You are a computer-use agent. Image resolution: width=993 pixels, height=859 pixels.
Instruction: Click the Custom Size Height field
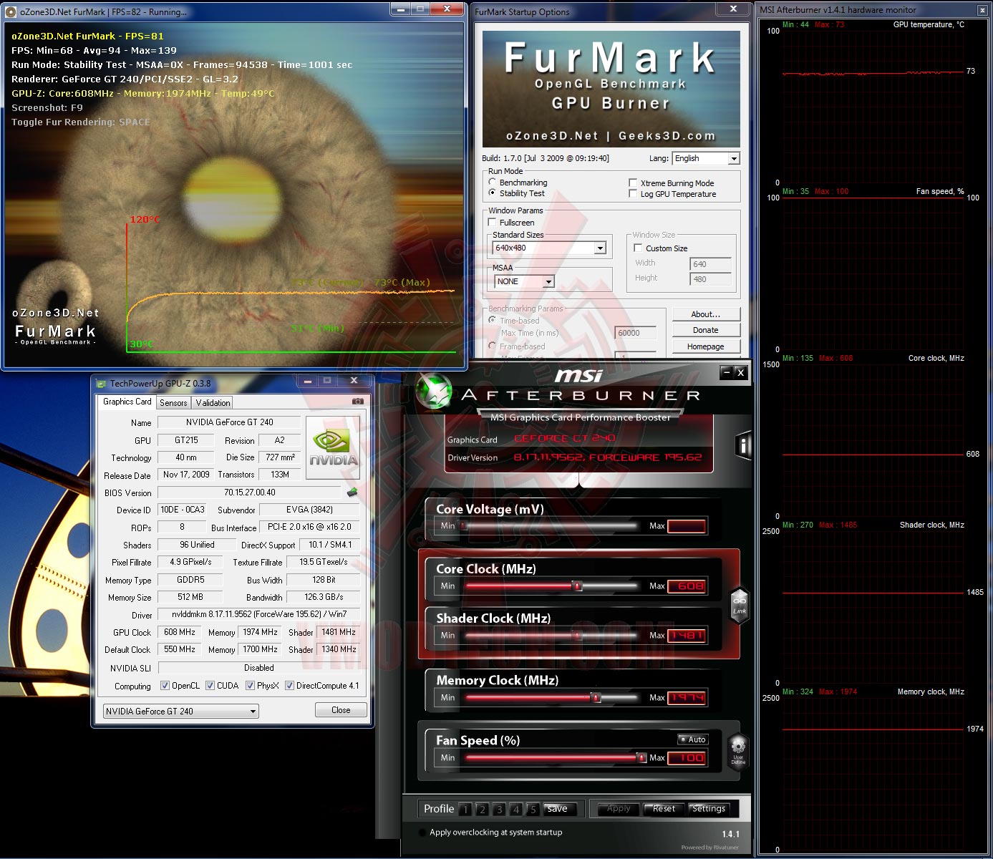click(710, 279)
